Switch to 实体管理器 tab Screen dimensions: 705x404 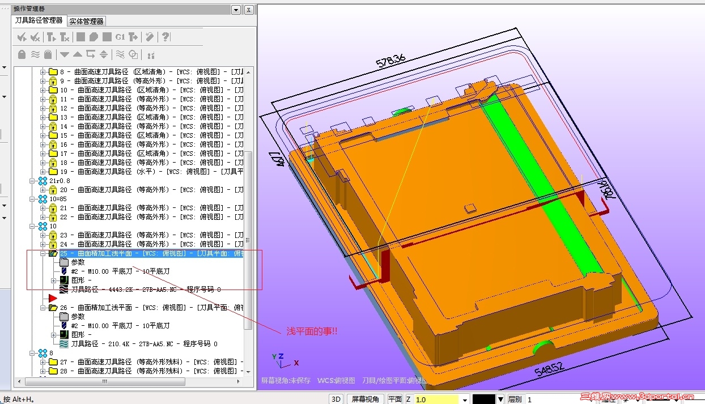(86, 21)
